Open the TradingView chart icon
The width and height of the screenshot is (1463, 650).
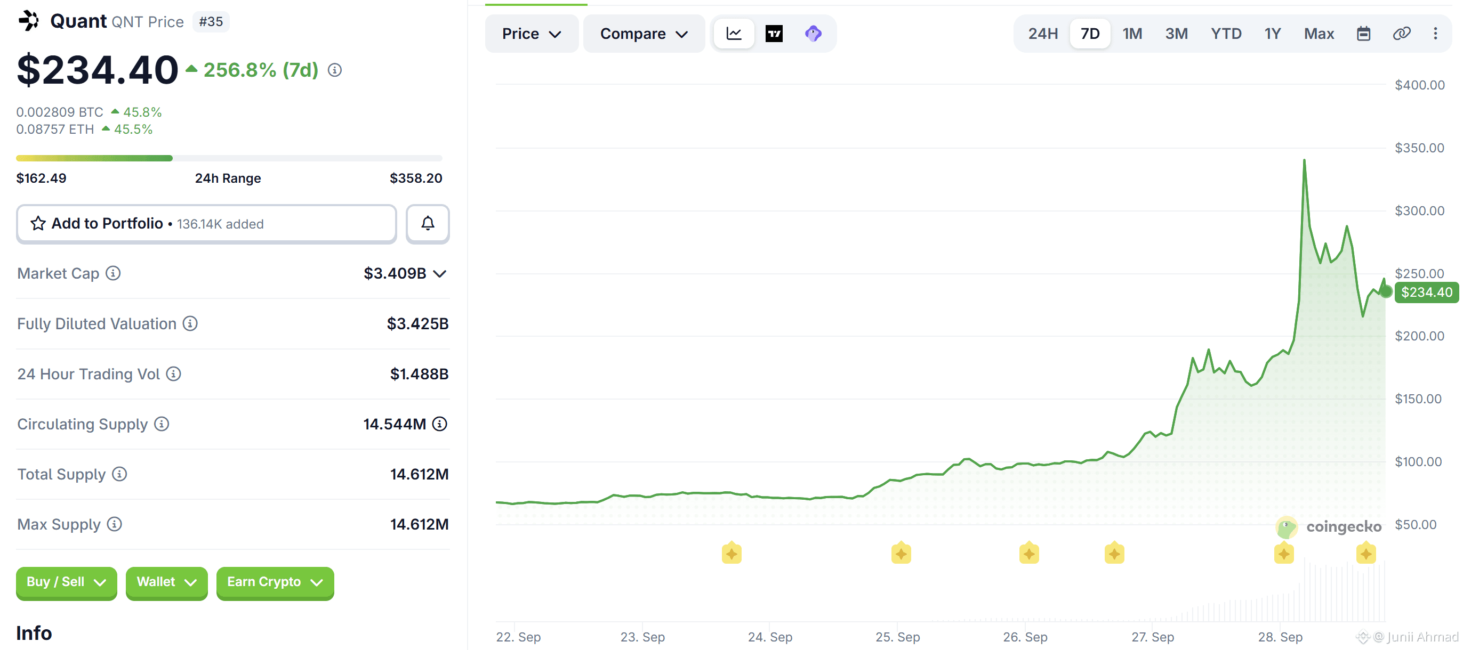(774, 34)
